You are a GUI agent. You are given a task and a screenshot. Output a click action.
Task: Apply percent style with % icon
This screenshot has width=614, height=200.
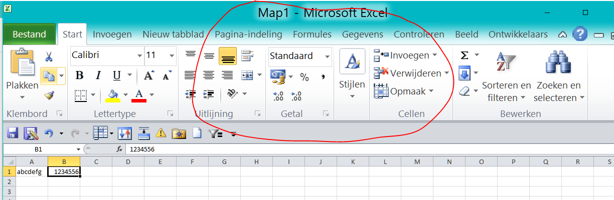coord(304,76)
